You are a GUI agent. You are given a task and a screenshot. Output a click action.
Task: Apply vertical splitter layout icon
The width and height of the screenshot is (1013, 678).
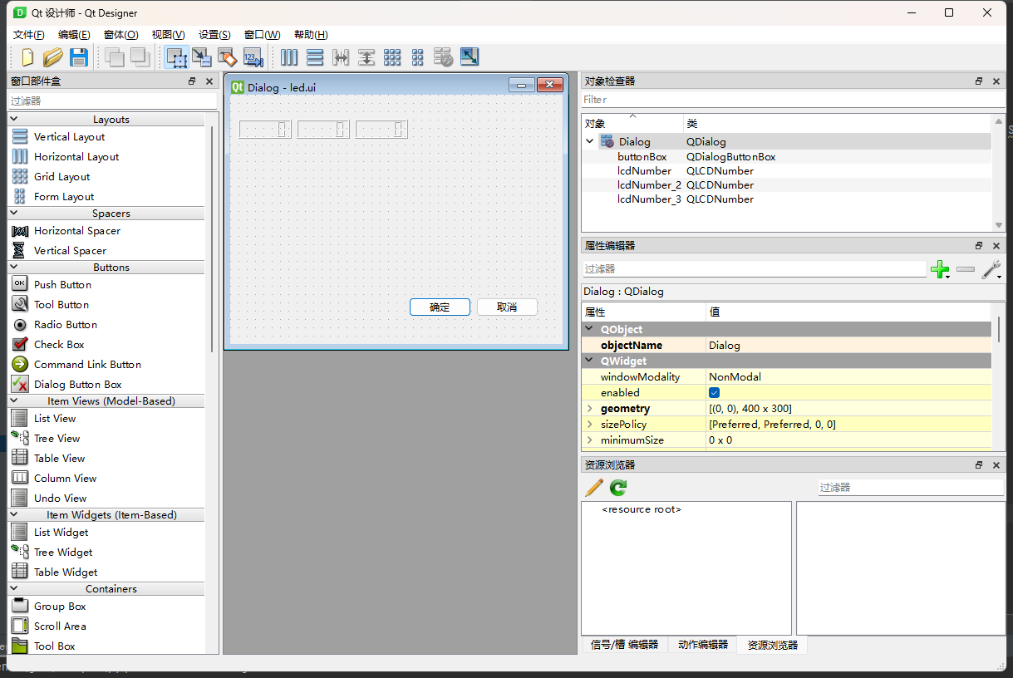(x=366, y=57)
